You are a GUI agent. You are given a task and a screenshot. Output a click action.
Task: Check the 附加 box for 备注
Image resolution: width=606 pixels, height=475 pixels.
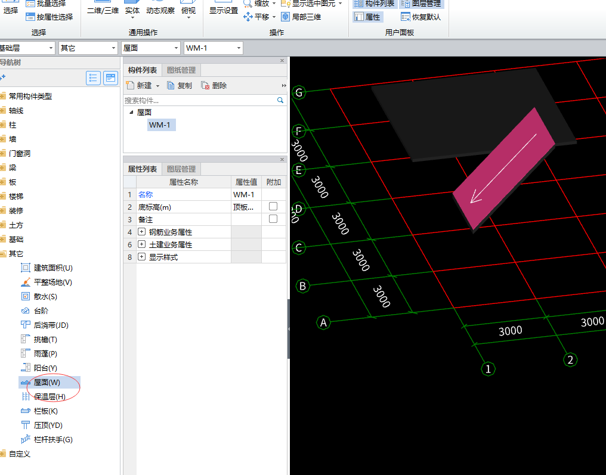273,219
